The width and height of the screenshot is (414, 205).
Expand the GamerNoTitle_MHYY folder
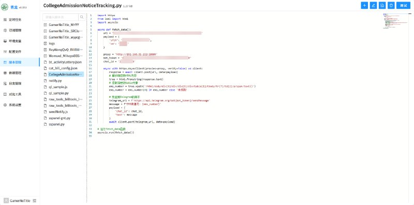click(x=45, y=24)
